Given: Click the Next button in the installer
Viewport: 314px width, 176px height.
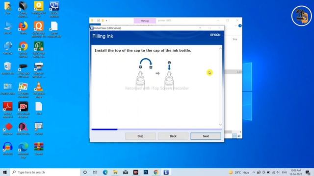Looking at the screenshot, I should coord(206,136).
